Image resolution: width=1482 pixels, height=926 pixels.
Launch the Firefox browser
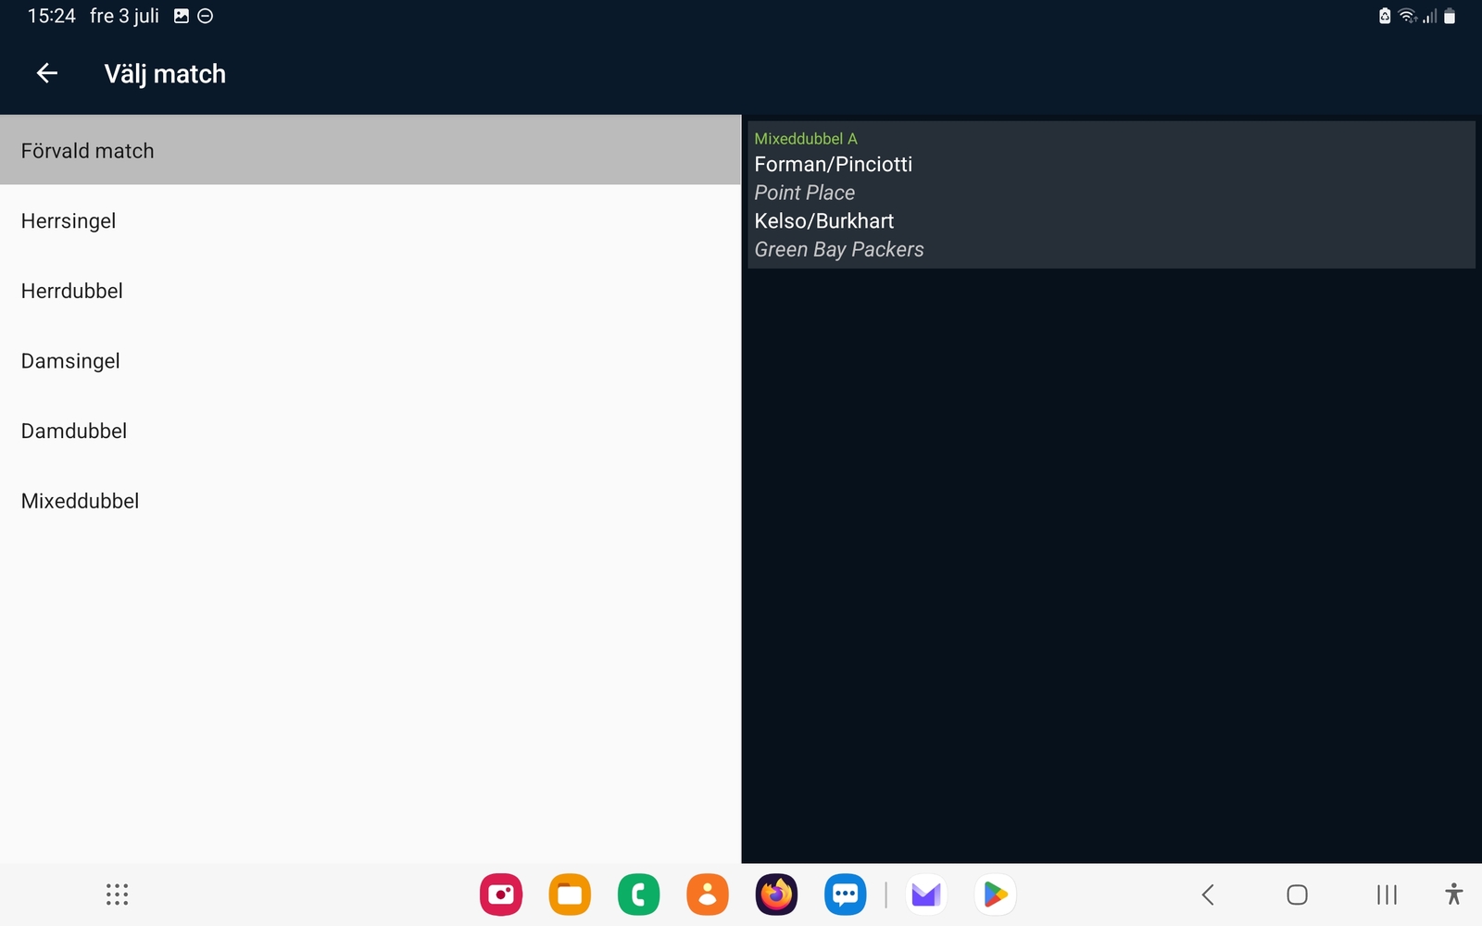pyautogui.click(x=776, y=895)
